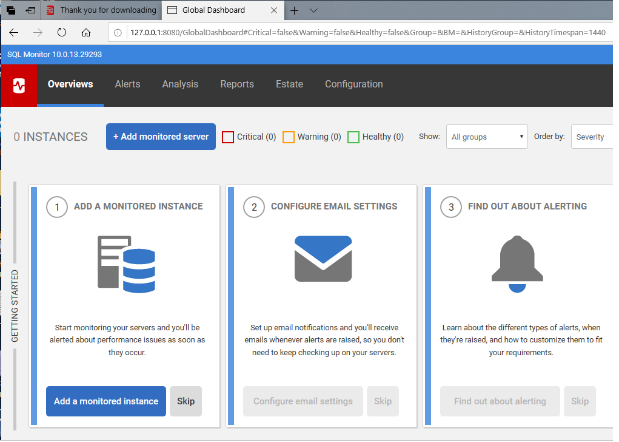
Task: Skip the Add a monitored instance step
Action: pos(186,401)
